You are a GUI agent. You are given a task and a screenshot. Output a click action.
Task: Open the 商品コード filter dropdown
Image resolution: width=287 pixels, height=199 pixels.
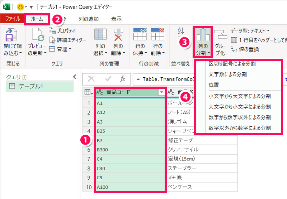[161, 92]
